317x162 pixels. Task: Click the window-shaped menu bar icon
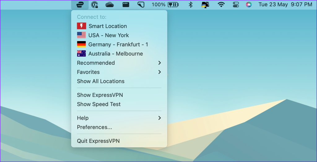(x=126, y=5)
